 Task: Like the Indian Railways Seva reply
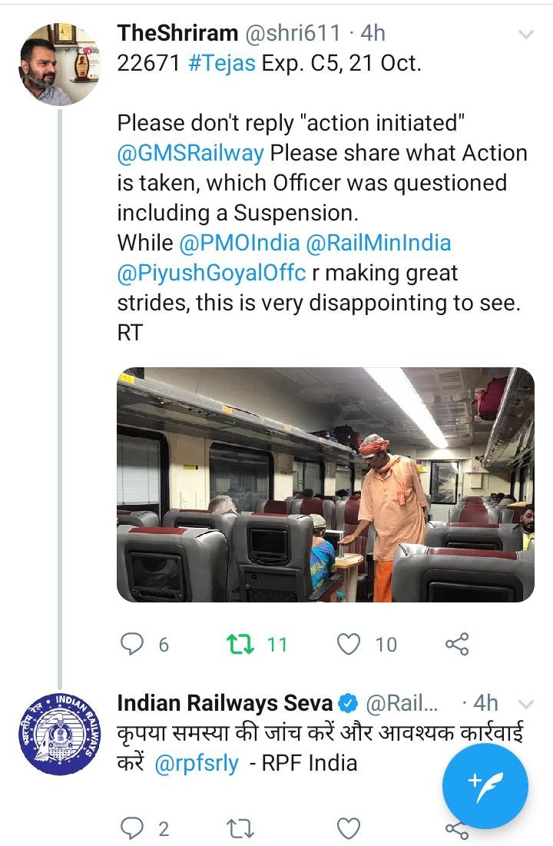click(349, 828)
